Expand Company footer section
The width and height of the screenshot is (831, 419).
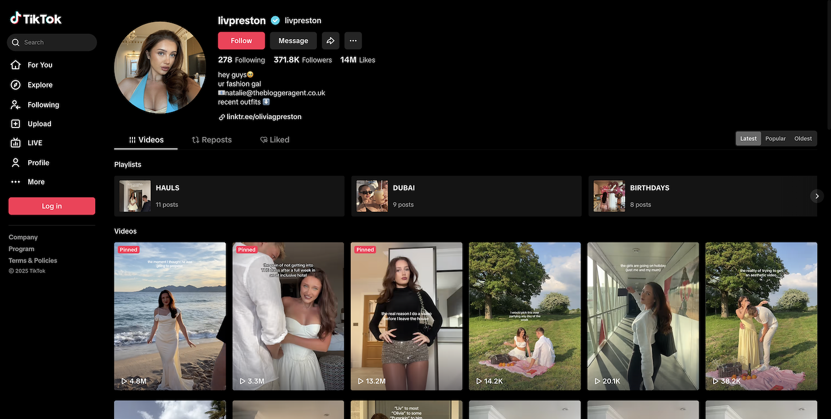23,237
